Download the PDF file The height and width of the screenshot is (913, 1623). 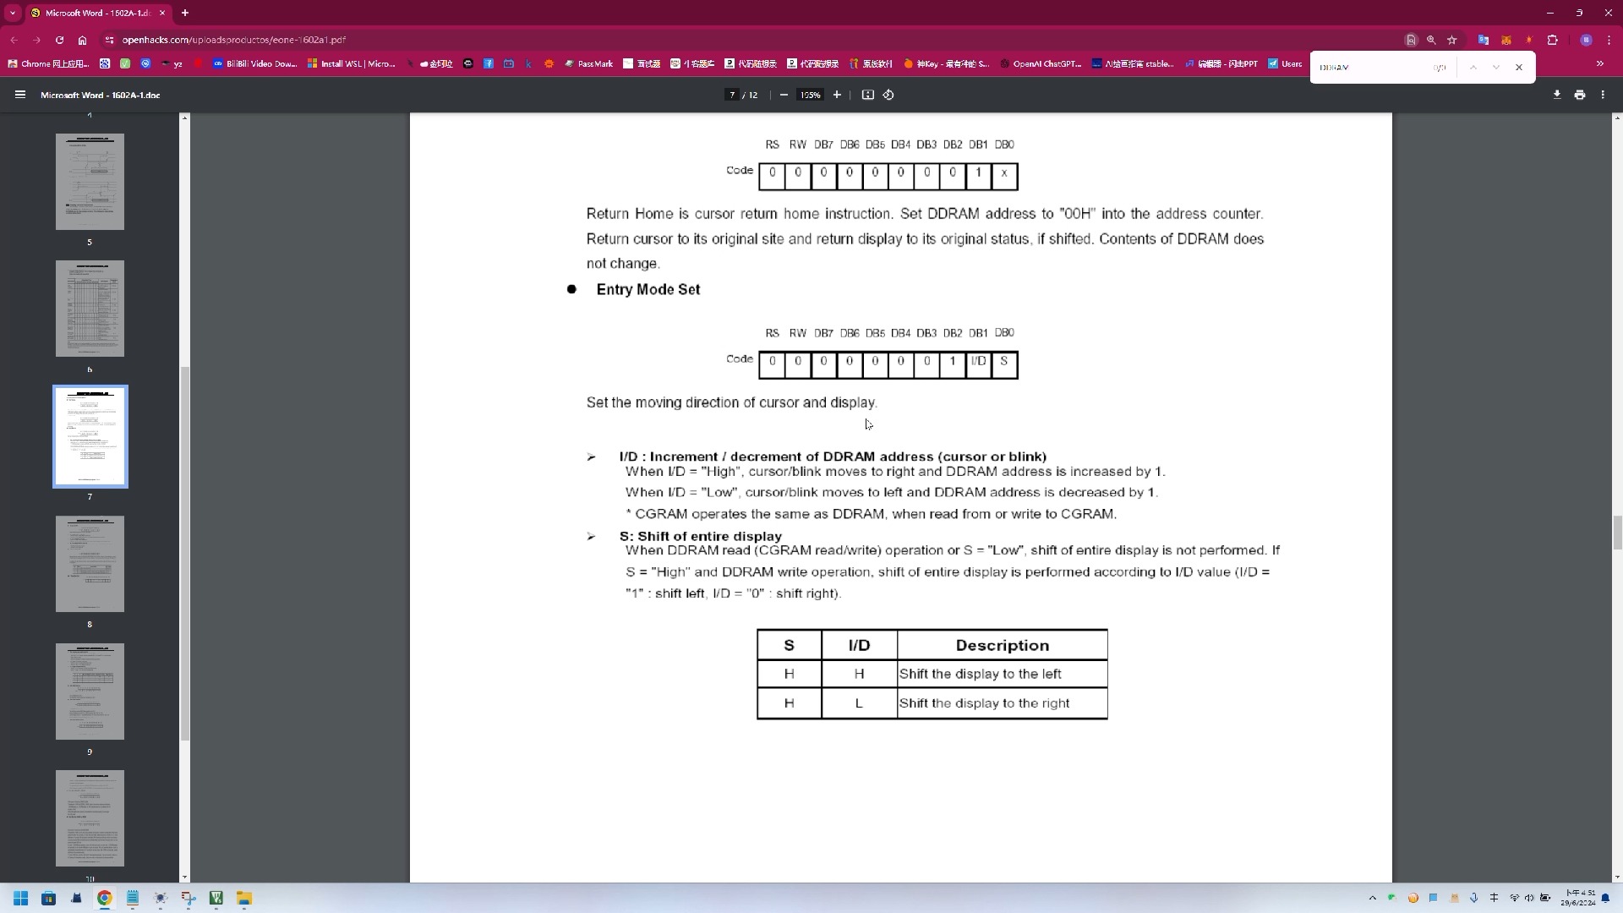click(1556, 95)
